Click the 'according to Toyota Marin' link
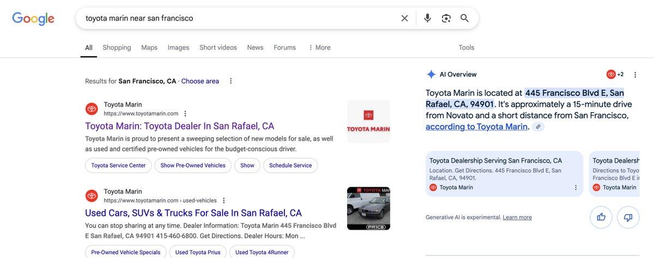 pyautogui.click(x=477, y=127)
